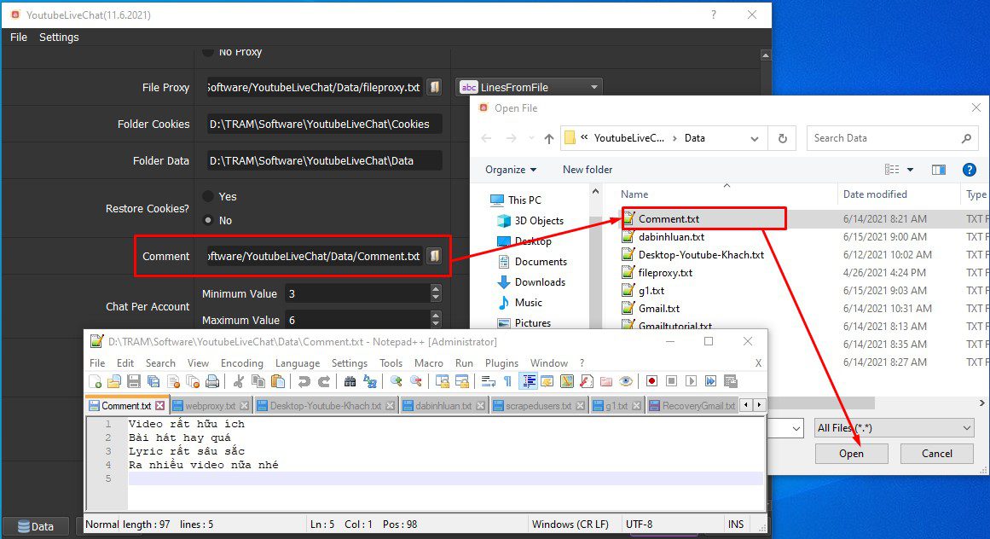Viewport: 990px width, 539px height.
Task: Click the Cut scissors icon in Notepad++
Action: coord(239,381)
